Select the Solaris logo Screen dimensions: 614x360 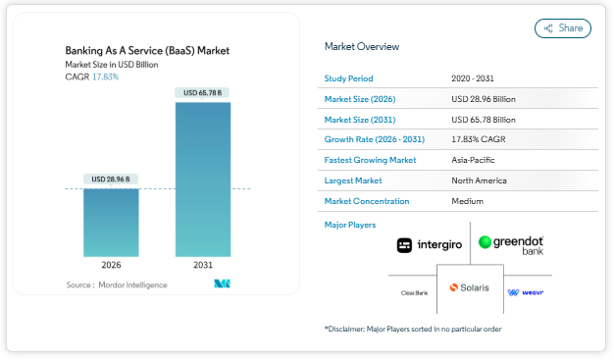(x=470, y=288)
